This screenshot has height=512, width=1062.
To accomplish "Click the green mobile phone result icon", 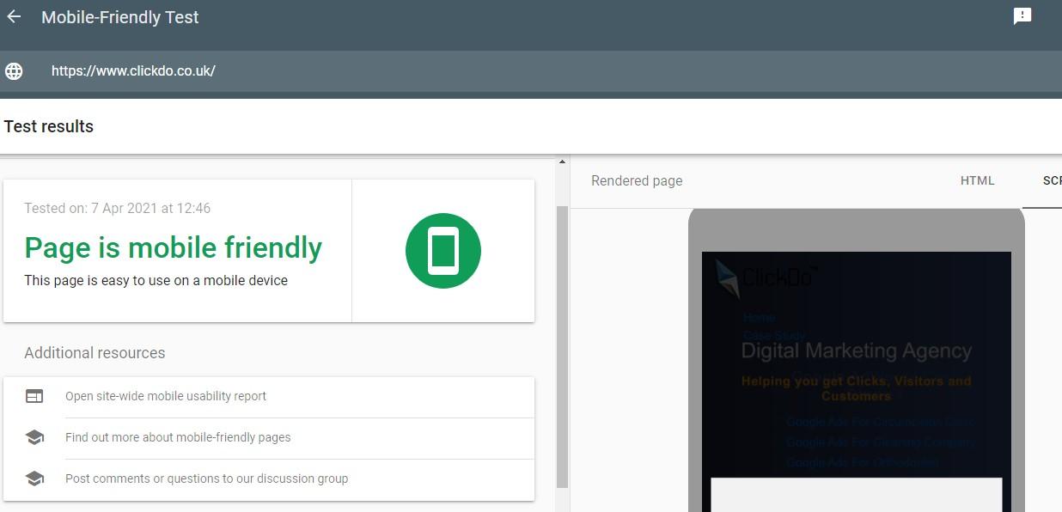I will [442, 251].
